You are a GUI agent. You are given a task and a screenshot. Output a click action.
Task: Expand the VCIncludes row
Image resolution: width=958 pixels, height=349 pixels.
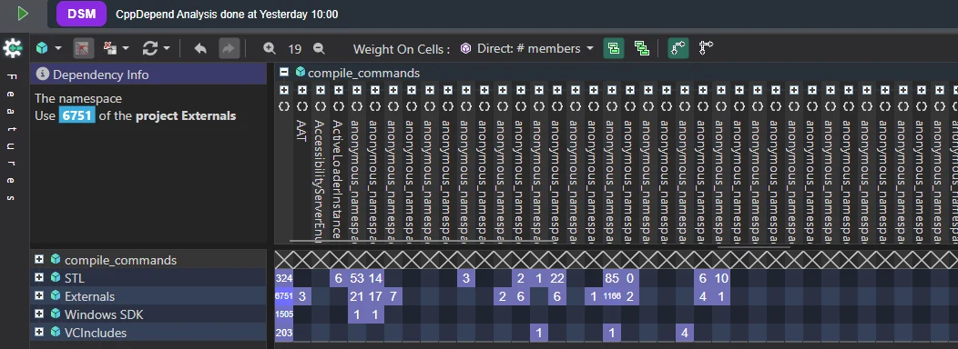(x=40, y=333)
